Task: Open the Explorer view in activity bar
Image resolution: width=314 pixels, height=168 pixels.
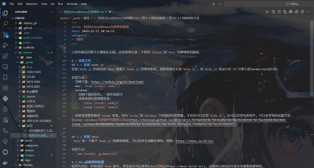Action: click(x=5, y=13)
